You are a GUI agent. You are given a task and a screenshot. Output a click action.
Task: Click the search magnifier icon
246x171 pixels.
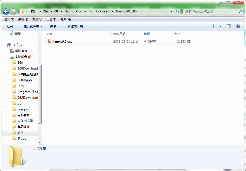[240, 11]
